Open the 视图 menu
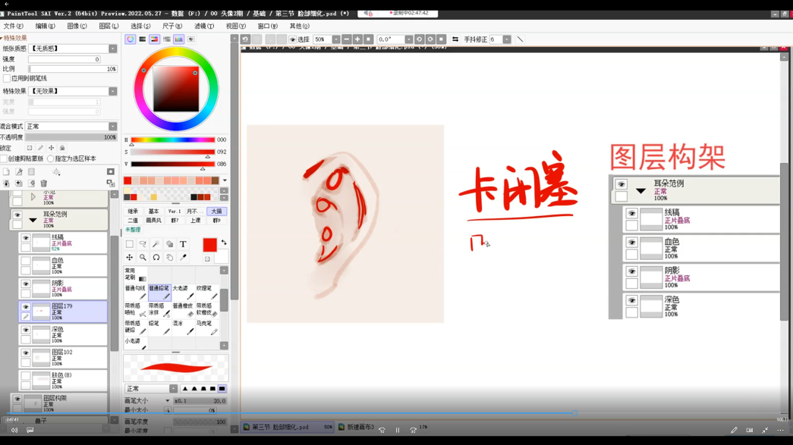This screenshot has height=445, width=793. tap(236, 26)
